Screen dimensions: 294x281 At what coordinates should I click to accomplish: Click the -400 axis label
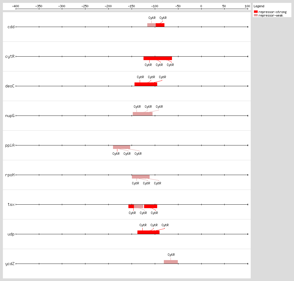click(x=16, y=6)
